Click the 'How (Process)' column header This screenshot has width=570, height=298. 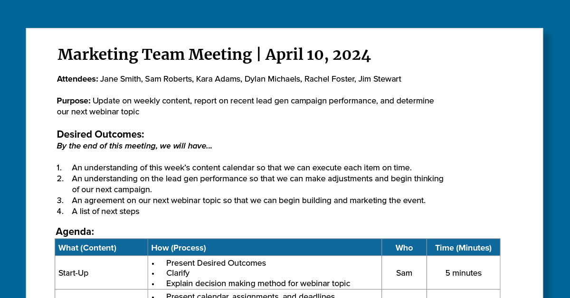coord(179,248)
